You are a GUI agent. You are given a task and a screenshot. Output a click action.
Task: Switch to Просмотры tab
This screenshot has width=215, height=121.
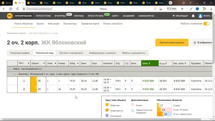click(x=70, y=24)
